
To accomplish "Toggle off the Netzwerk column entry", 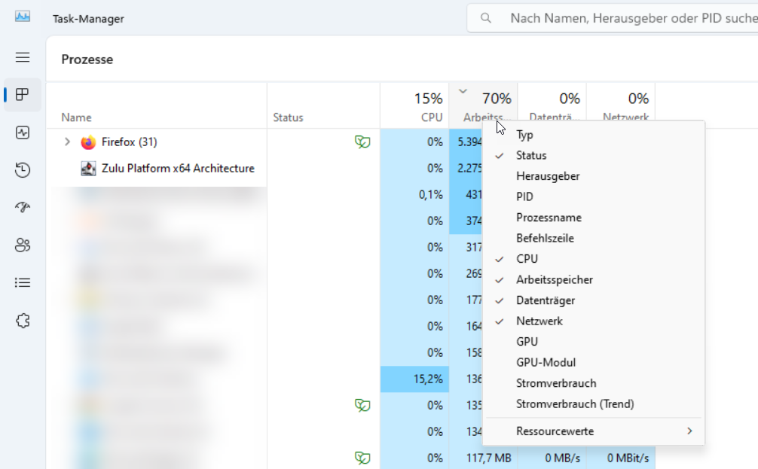I will click(539, 321).
